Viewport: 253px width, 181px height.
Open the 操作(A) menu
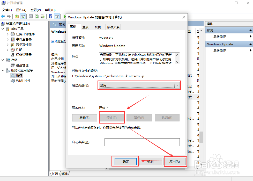coord(21,10)
